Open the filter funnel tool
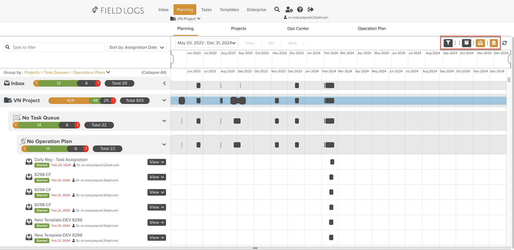 [x=448, y=43]
